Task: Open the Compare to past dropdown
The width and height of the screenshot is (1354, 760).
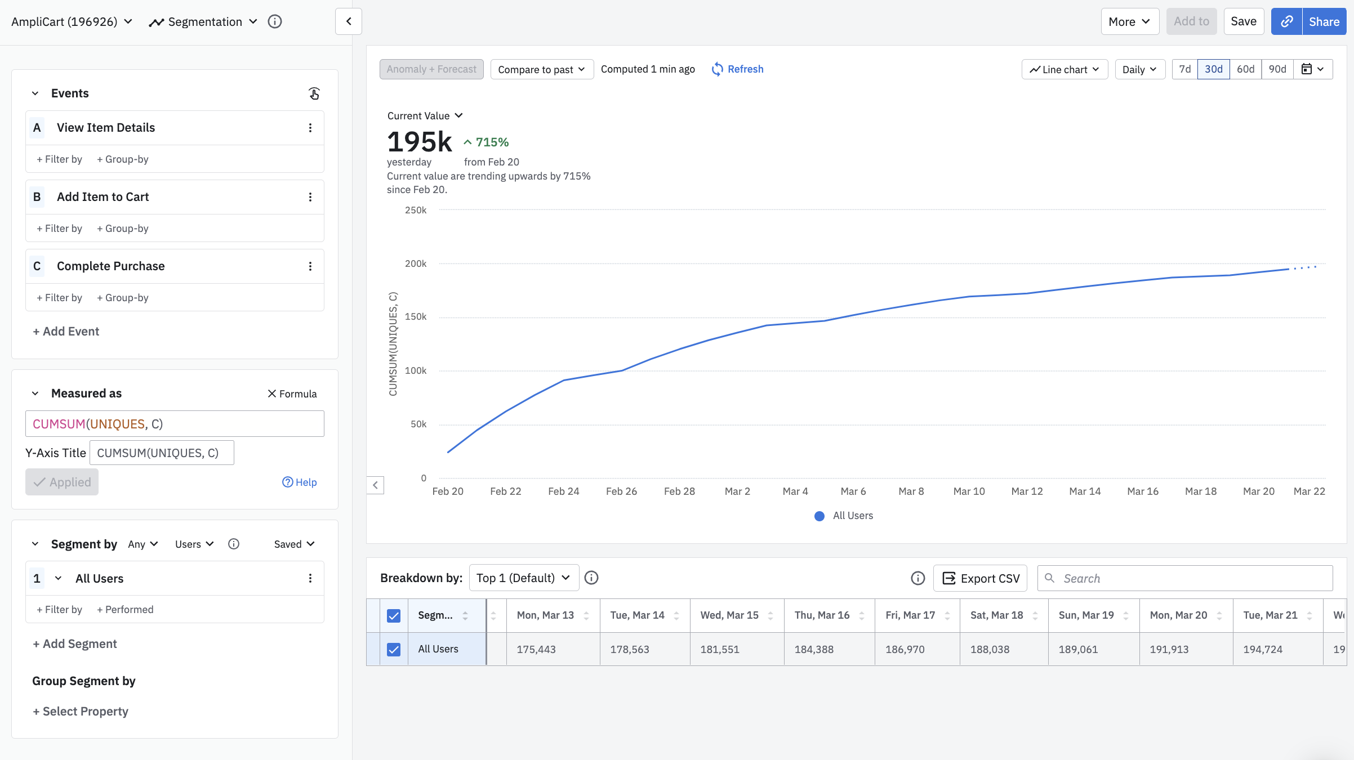Action: 541,69
